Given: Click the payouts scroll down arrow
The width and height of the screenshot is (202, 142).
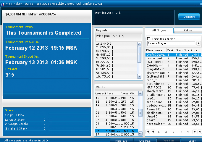Looking at the screenshot, I should click(139, 76).
